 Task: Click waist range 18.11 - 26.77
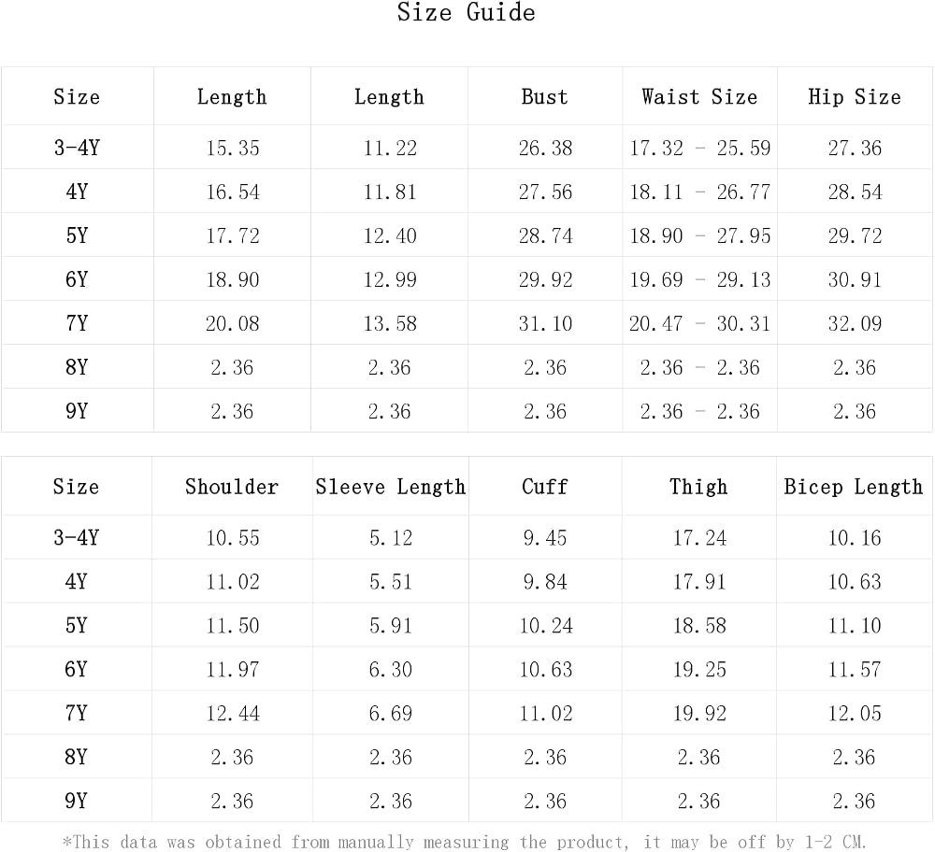click(700, 192)
